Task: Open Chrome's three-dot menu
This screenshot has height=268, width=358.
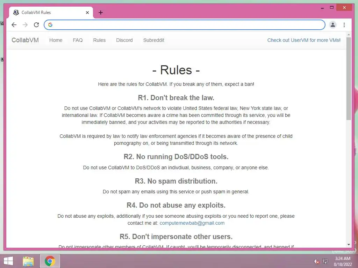Action: click(344, 25)
